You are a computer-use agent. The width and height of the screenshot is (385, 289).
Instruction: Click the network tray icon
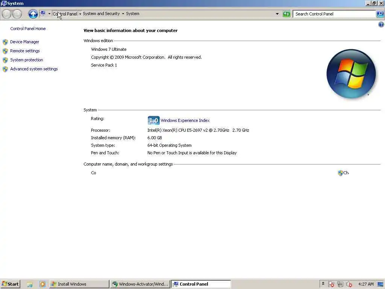point(340,284)
